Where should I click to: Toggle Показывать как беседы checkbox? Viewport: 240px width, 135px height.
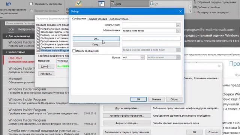click(31, 4)
